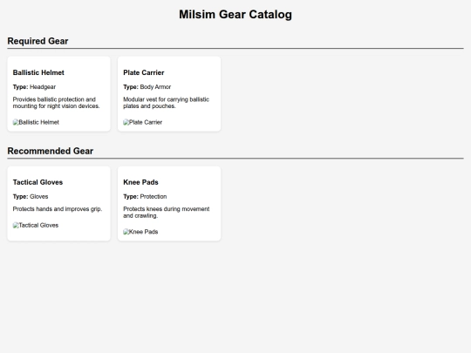Click the Milsim Gear Catalog page heading
471x353 pixels.
[235, 15]
